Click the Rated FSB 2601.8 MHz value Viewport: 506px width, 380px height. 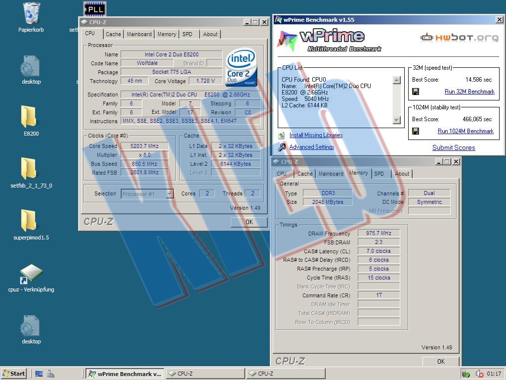point(145,173)
